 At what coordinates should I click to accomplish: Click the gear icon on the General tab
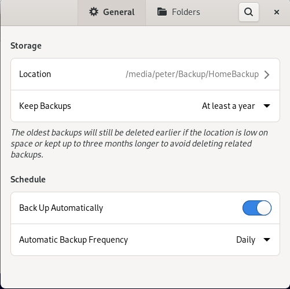point(94,12)
